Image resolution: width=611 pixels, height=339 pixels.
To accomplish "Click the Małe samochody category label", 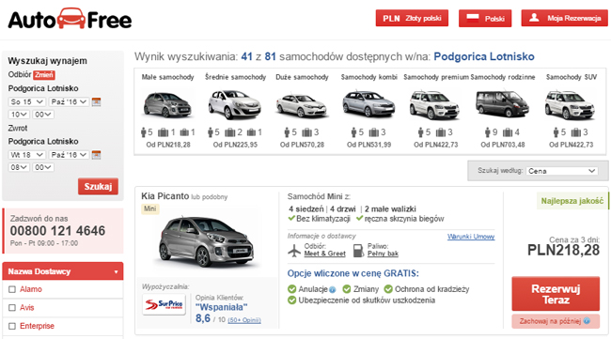I will [167, 77].
